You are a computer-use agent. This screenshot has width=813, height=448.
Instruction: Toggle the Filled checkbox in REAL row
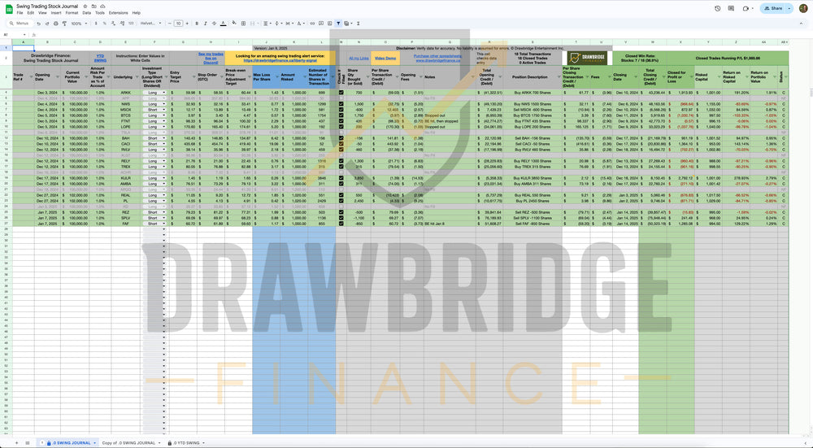coord(341,195)
